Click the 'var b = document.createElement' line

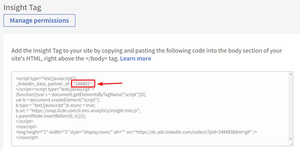[x=58, y=100]
